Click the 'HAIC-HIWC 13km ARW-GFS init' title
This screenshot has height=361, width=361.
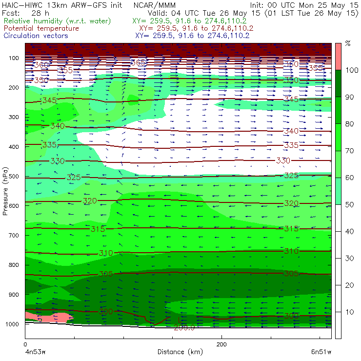pos(62,5)
